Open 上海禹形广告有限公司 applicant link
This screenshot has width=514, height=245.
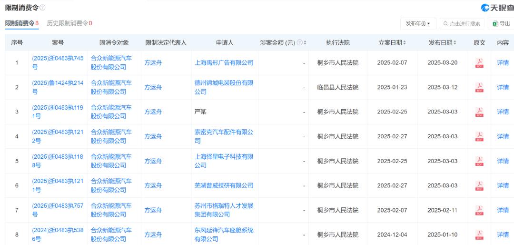point(224,63)
